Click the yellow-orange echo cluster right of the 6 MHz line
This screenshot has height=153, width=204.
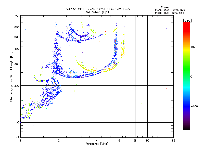tap(123, 49)
